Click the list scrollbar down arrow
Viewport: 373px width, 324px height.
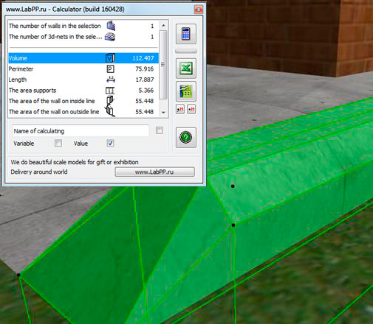(163, 112)
